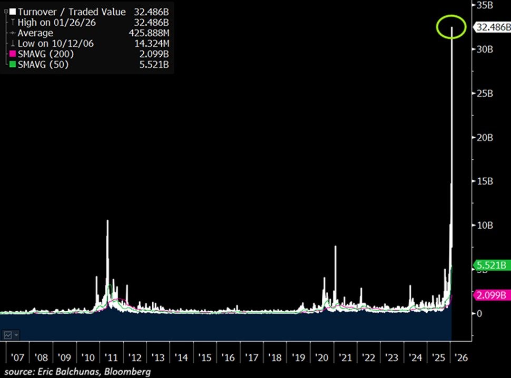Click the green 5.521B axis flag

tap(491, 265)
